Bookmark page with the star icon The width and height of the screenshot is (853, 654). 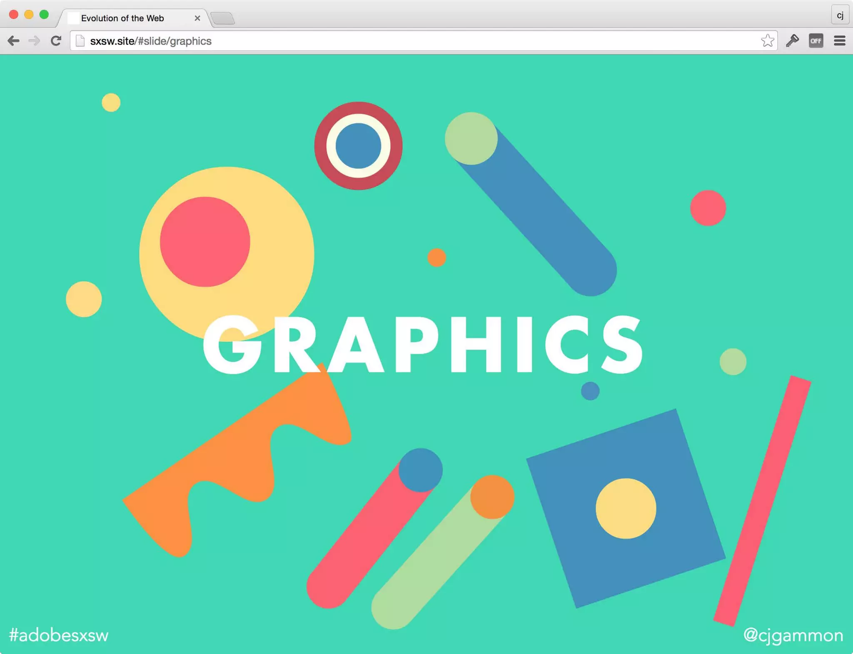point(767,41)
